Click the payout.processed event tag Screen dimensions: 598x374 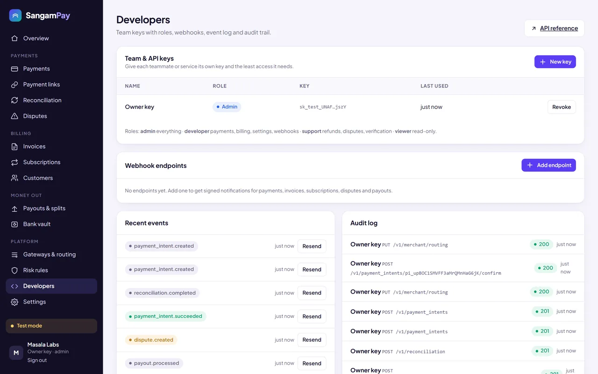(x=154, y=363)
